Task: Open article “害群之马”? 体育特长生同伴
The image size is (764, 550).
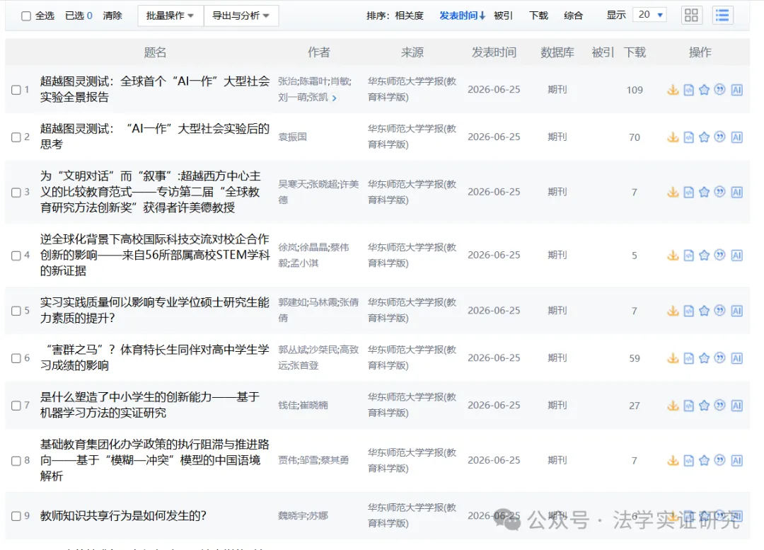Action: coord(155,357)
